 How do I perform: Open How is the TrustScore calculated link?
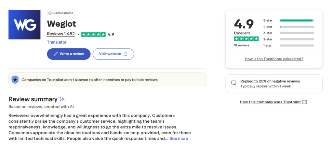(274, 59)
